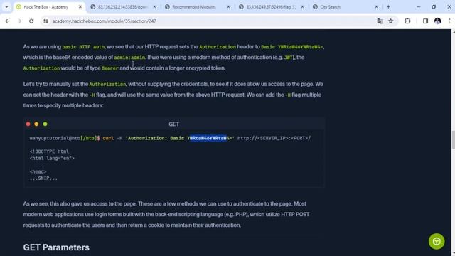Screen dimensions: 455x256
Task: Restore down the browser window
Action: pos(434,6)
